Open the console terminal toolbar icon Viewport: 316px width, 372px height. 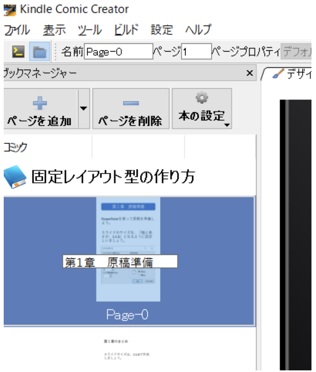point(19,52)
